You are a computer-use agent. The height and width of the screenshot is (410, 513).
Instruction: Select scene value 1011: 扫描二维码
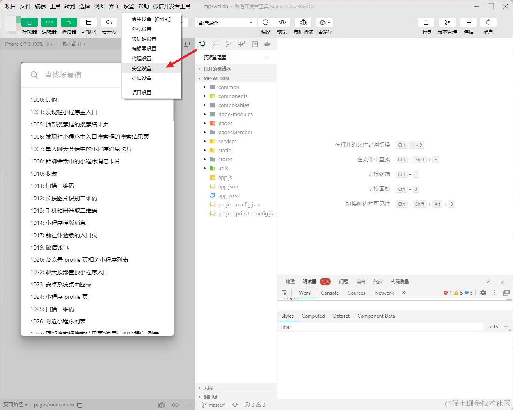click(x=53, y=186)
